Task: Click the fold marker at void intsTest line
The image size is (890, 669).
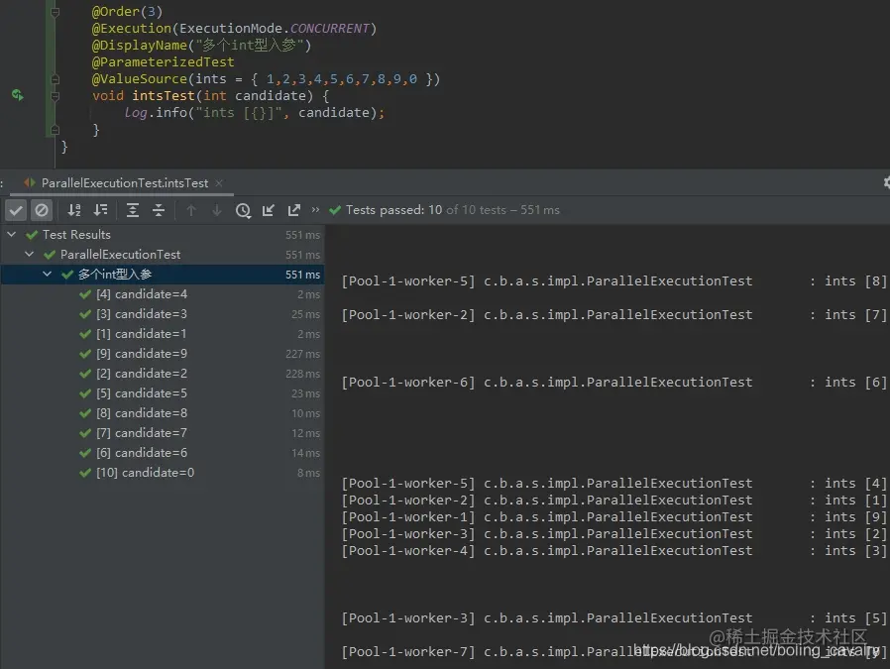Action: click(56, 96)
